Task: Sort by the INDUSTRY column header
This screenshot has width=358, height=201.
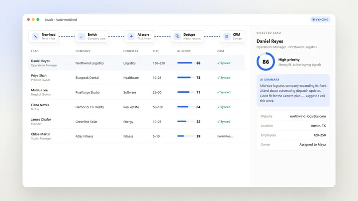Action: (131, 51)
